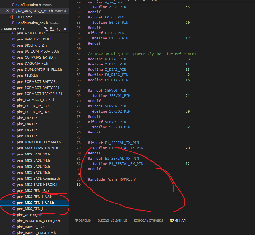Switch to the ВЫХОДНЫЕ ДАННЫЕ tab
255x235 pixels.
click(x=112, y=220)
